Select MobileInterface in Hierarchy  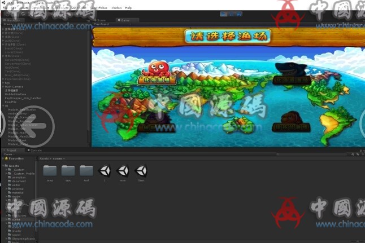tap(15, 94)
